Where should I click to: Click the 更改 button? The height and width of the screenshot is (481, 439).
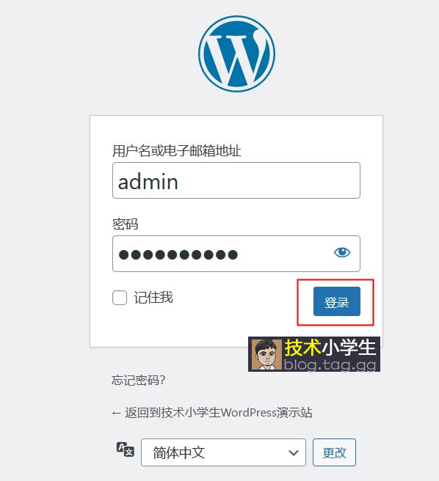[x=334, y=452]
